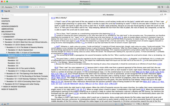Viewport: 170px width, 106px height.
Task: Collapse Revelation 4:1–22:9 A Series of Visions
Action: point(4,45)
